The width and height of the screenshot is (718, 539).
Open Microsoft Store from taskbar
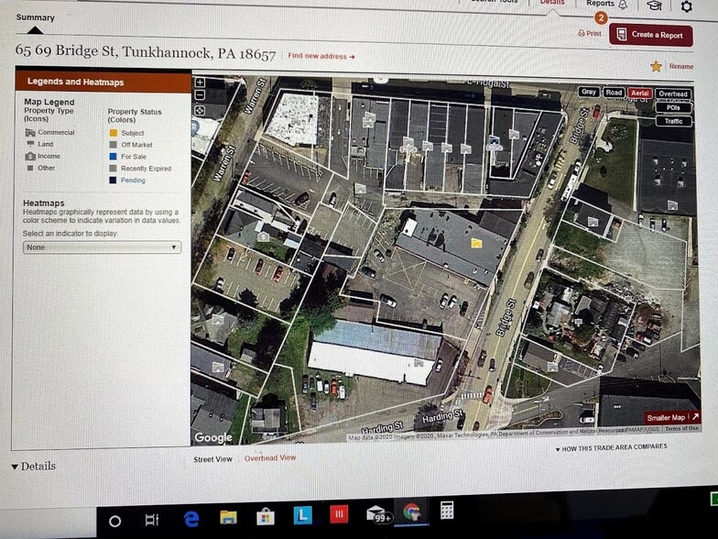tap(266, 517)
